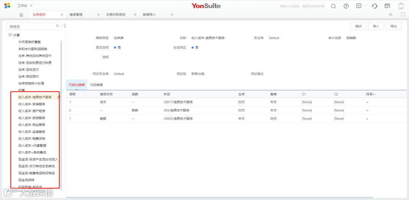
Task: Click the search icon in tree search box
Action: [58, 26]
